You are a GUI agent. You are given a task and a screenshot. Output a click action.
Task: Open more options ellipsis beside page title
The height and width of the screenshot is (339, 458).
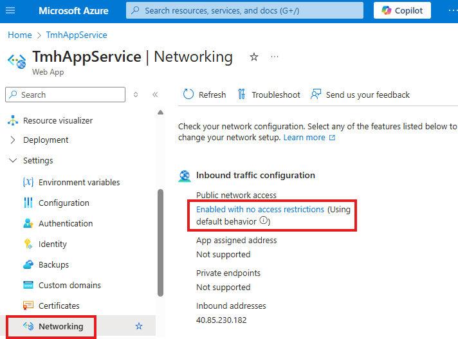coord(275,57)
